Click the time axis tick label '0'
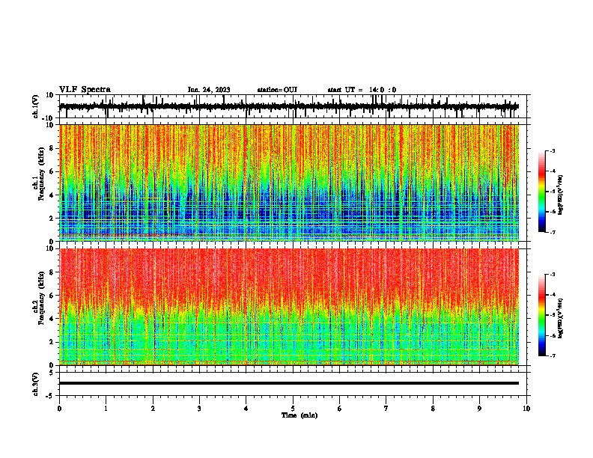Image resolution: width=593 pixels, height=458 pixels. point(59,409)
